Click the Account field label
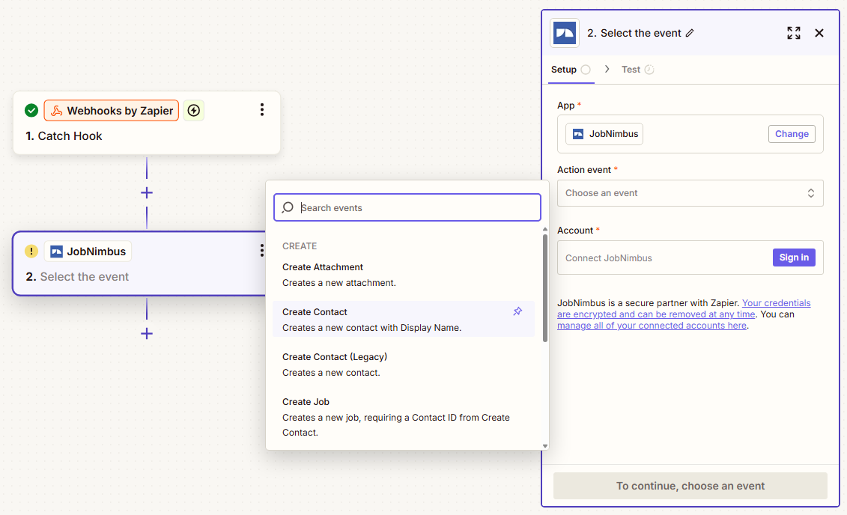Image resolution: width=847 pixels, height=515 pixels. (574, 231)
